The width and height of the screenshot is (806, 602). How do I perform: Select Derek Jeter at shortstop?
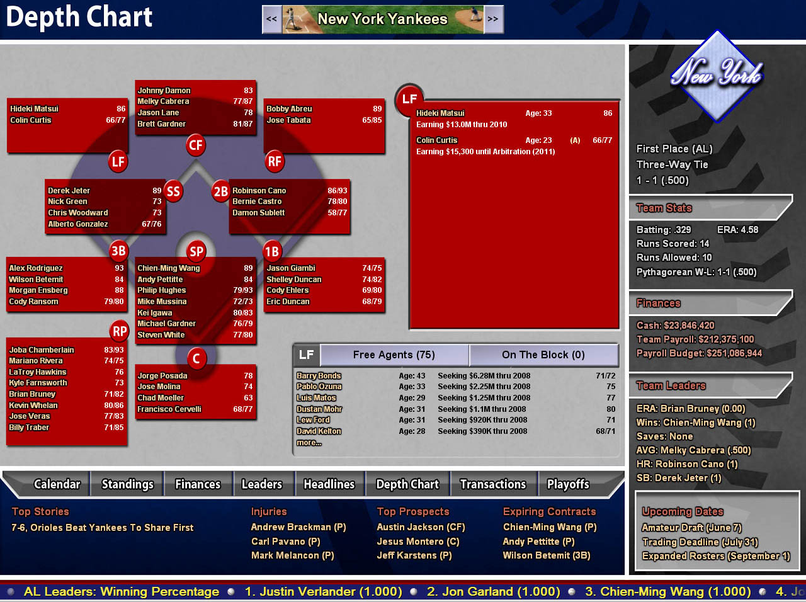[69, 191]
